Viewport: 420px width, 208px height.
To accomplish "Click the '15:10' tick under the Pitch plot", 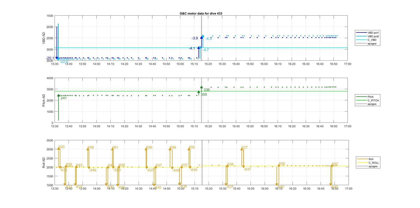I will coord(194,126).
